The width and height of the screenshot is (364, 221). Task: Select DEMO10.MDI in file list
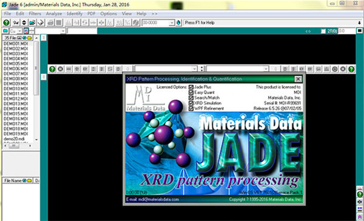point(16,88)
